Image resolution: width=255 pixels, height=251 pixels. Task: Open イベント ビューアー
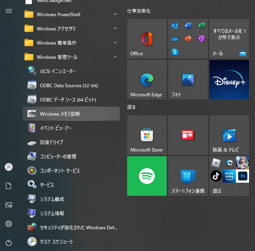click(x=71, y=128)
